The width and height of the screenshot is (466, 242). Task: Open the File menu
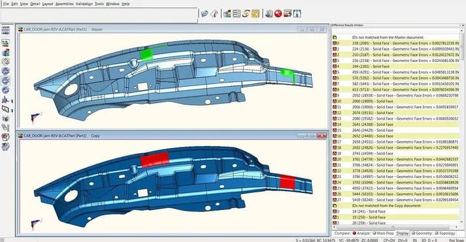point(6,4)
